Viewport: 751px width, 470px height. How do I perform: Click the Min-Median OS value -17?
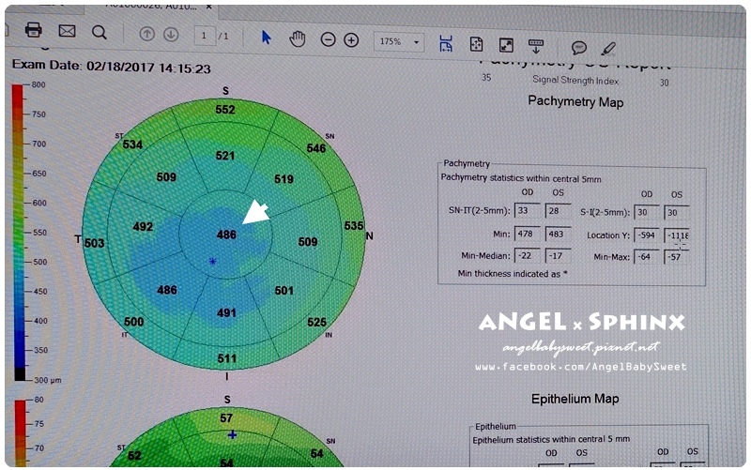tap(558, 256)
